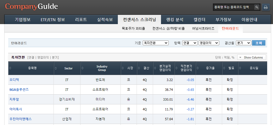Sort by 시장 column arrows
This screenshot has width=273, height=125.
123,68
